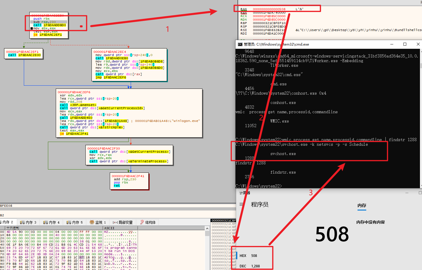
Task: Click the WMIC.exe line in cmd output
Action: point(280,121)
